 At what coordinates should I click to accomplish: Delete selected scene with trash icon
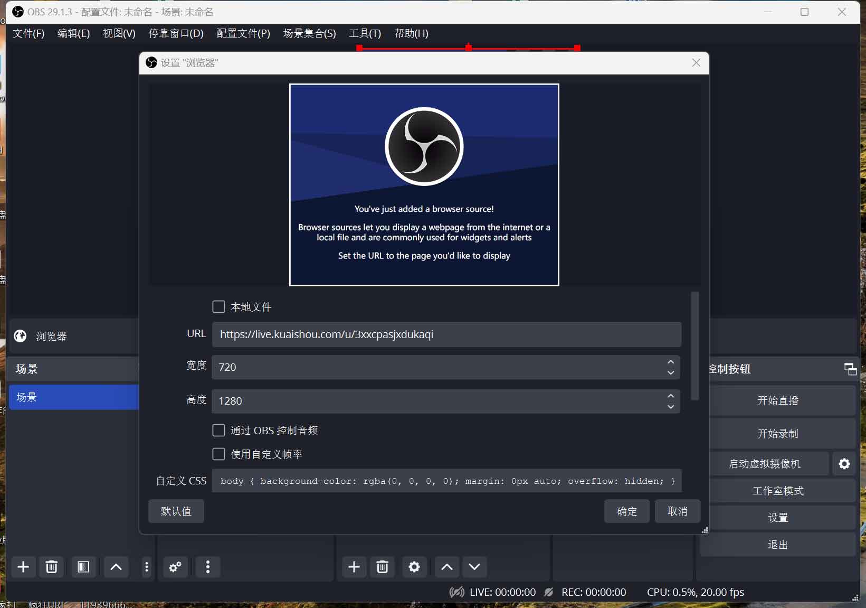pos(51,567)
